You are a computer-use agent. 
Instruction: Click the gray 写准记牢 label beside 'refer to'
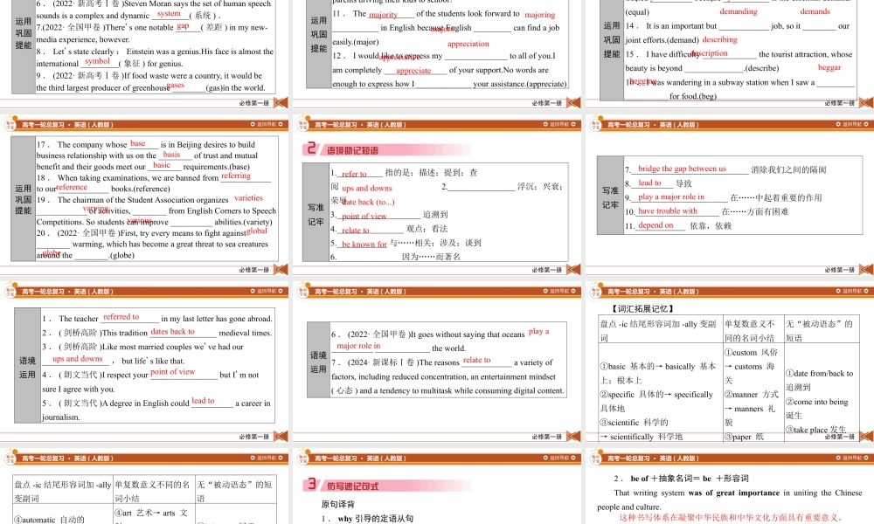click(316, 214)
